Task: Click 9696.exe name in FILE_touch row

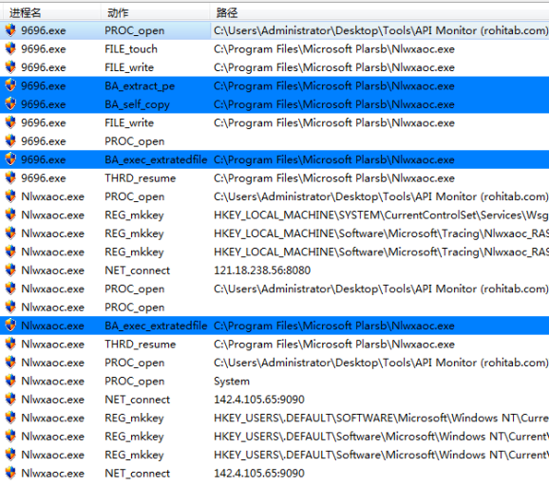Action: tap(44, 49)
